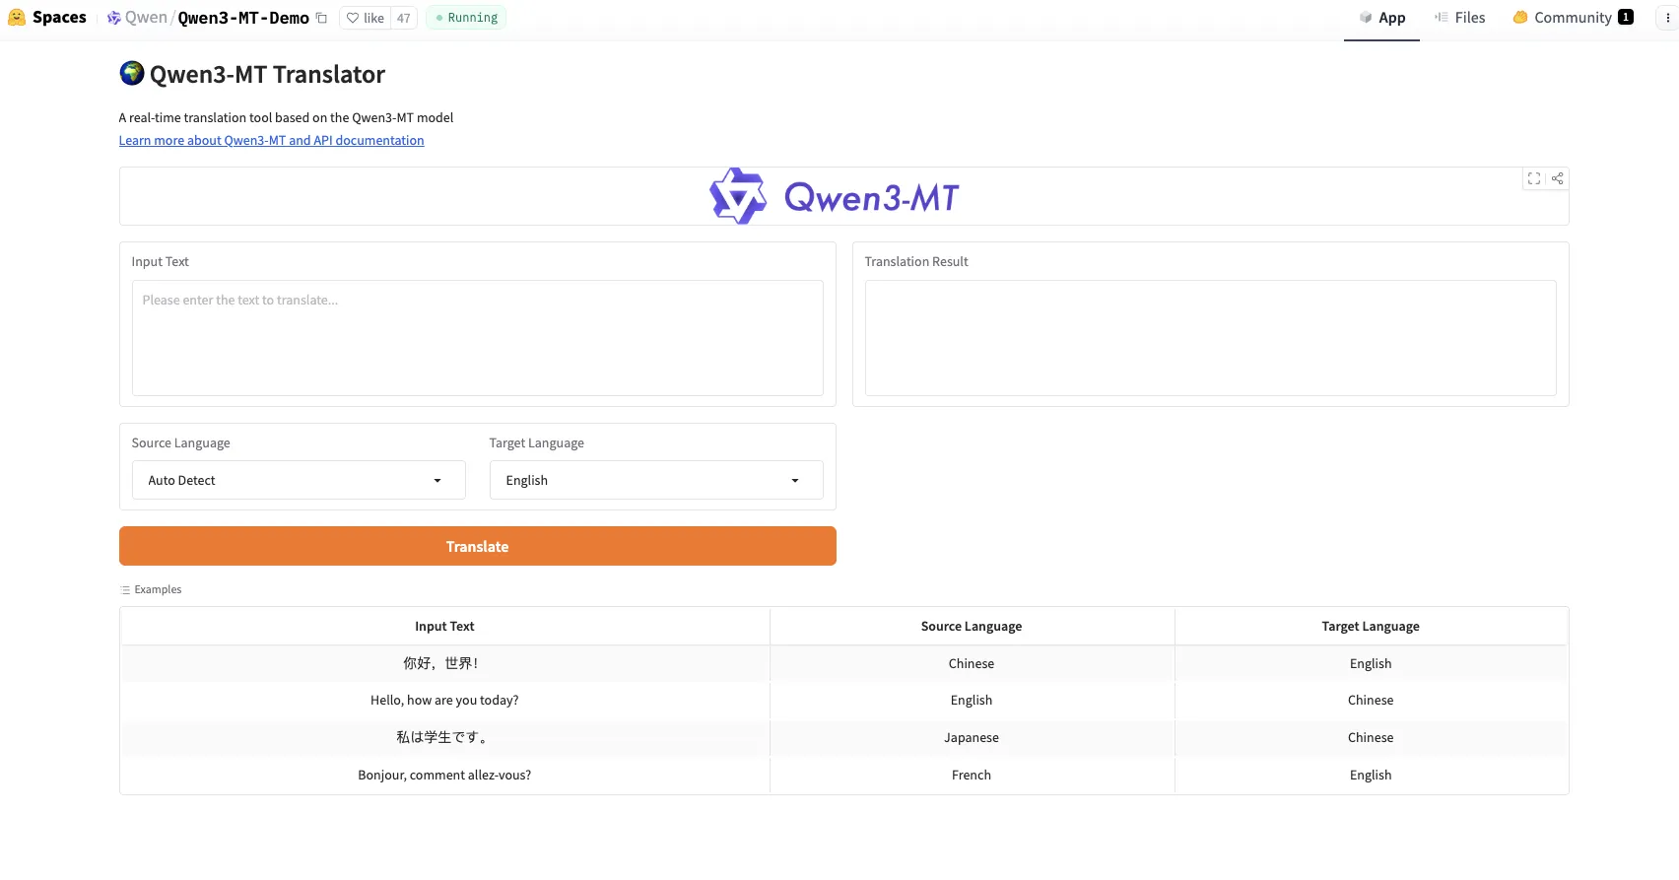Image resolution: width=1679 pixels, height=880 pixels.
Task: Click the Hugging Face Spaces logo
Action: point(17,18)
